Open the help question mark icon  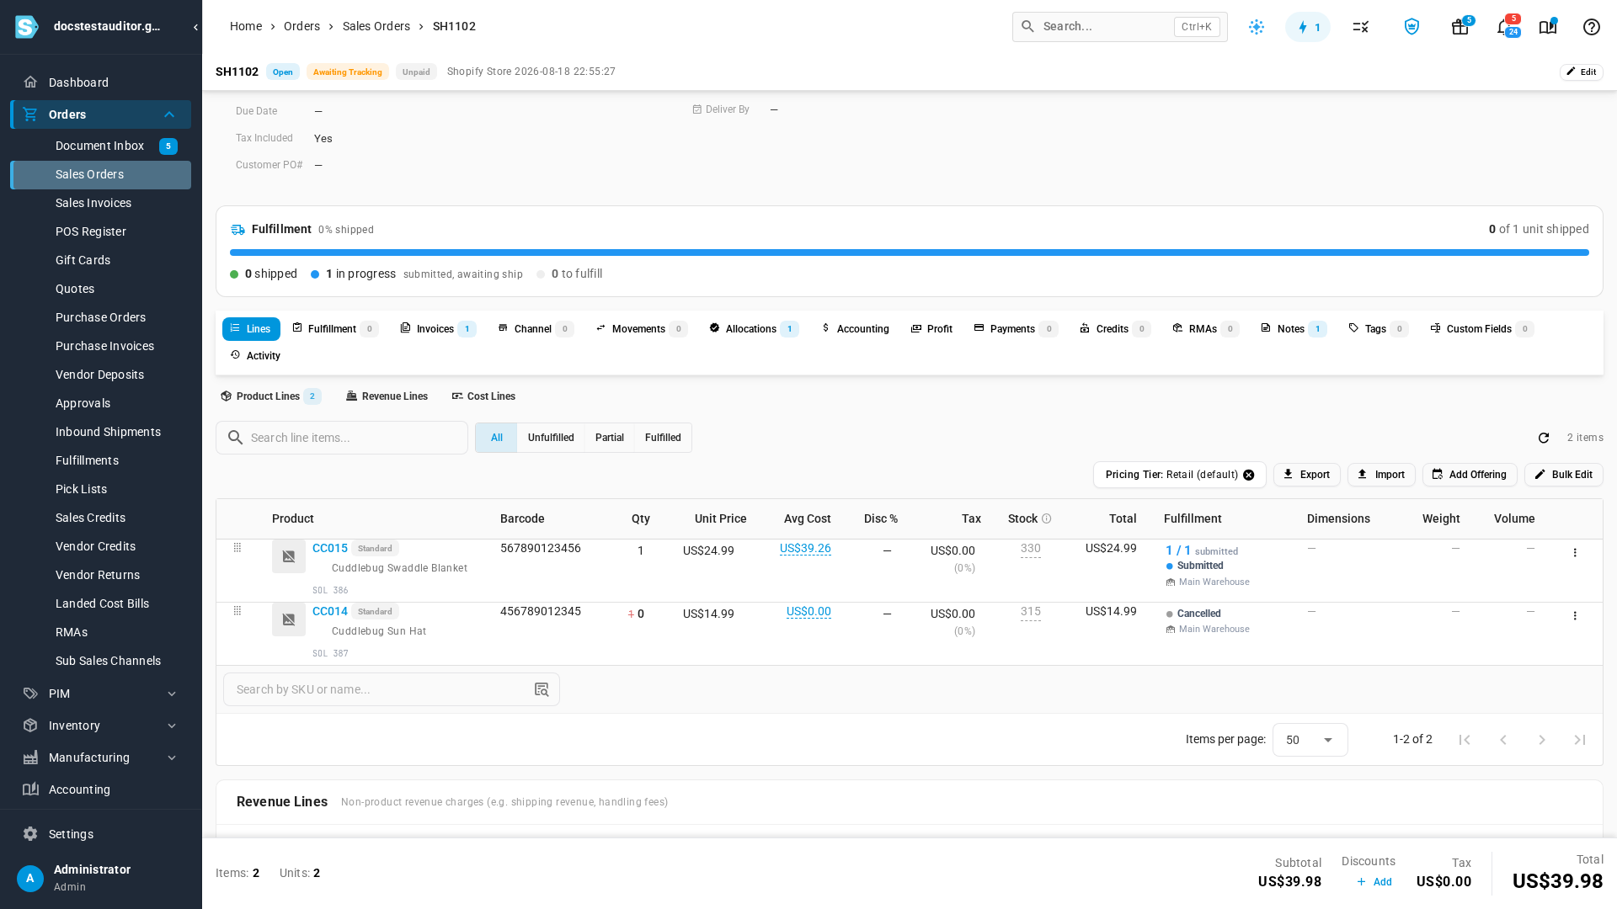(1592, 27)
